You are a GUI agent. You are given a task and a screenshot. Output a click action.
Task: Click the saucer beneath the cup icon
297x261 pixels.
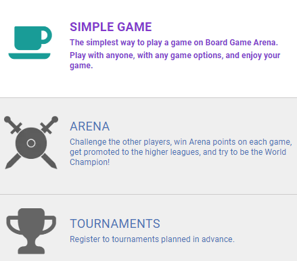(x=29, y=56)
